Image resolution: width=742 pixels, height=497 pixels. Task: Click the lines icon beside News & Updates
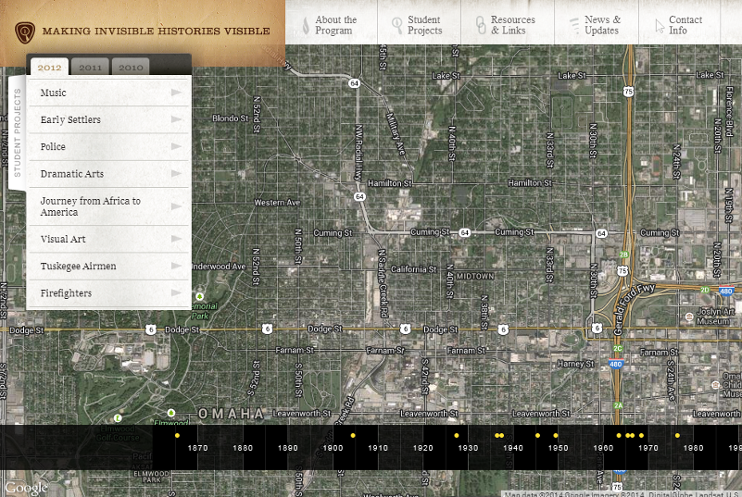coord(573,25)
